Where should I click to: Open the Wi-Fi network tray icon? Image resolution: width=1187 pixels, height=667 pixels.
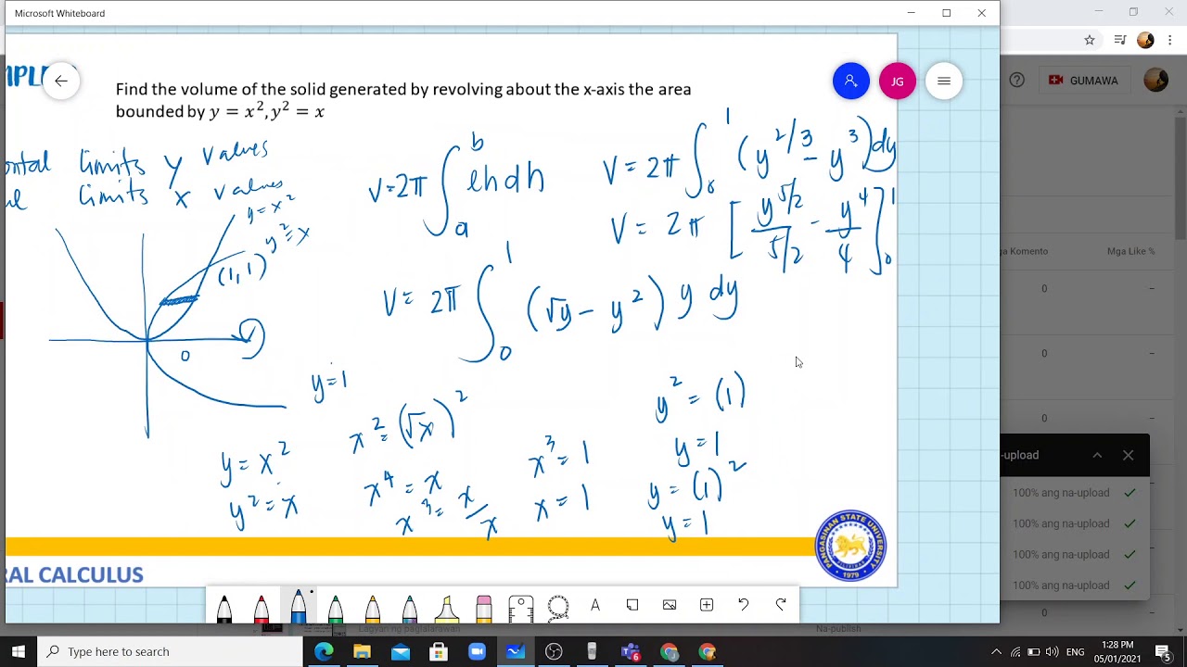[1015, 651]
